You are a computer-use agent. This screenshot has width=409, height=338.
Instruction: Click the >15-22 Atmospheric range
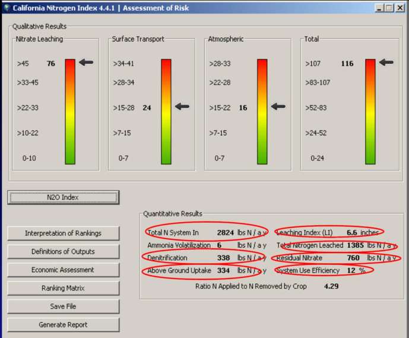tap(220, 108)
